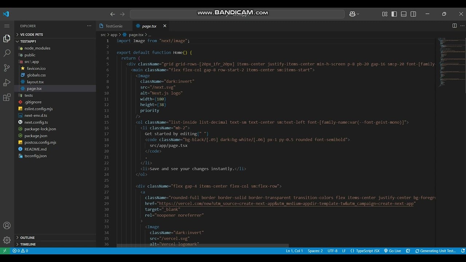Image resolution: width=466 pixels, height=262 pixels.
Task: Open favicon.ico in the explorer
Action: coord(55,68)
